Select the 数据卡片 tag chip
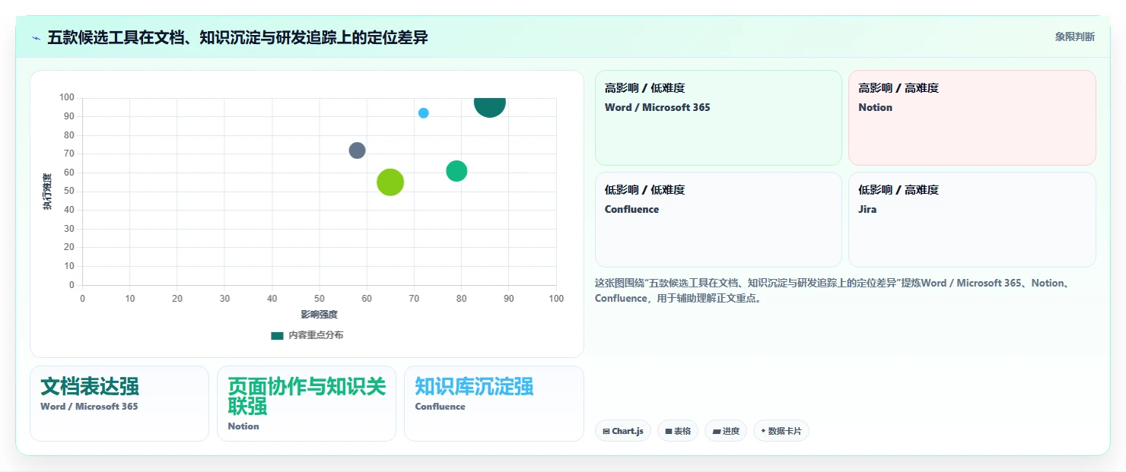The width and height of the screenshot is (1126, 472). 781,431
